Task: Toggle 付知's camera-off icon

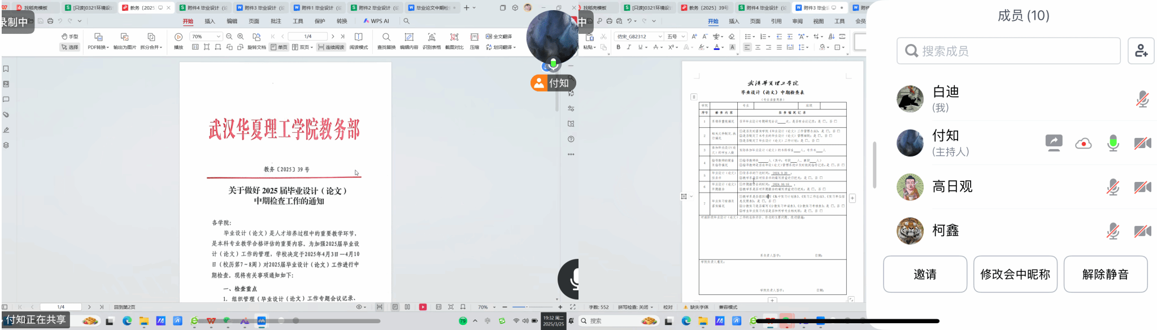Action: tap(1142, 143)
